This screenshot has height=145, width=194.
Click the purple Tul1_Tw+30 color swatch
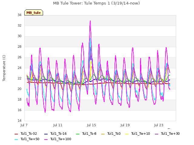click(x=156, y=134)
